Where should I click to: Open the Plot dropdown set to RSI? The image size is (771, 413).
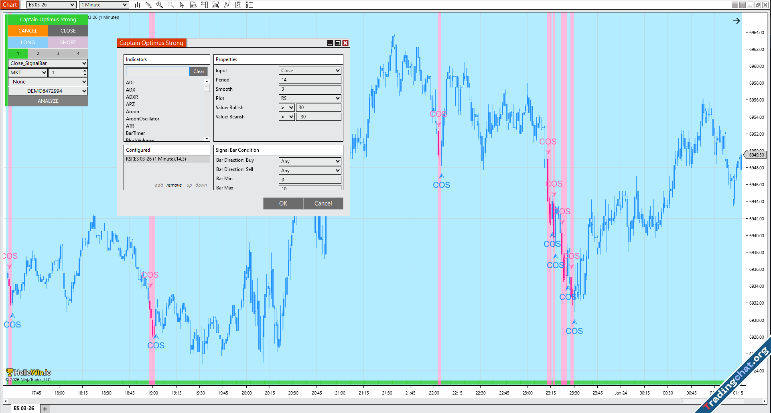pyautogui.click(x=310, y=98)
